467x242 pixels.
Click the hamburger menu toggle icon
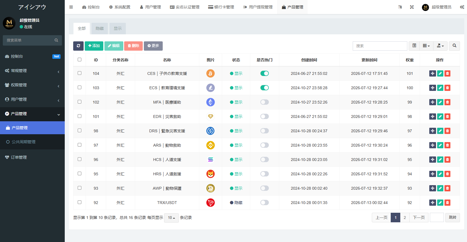71,7
